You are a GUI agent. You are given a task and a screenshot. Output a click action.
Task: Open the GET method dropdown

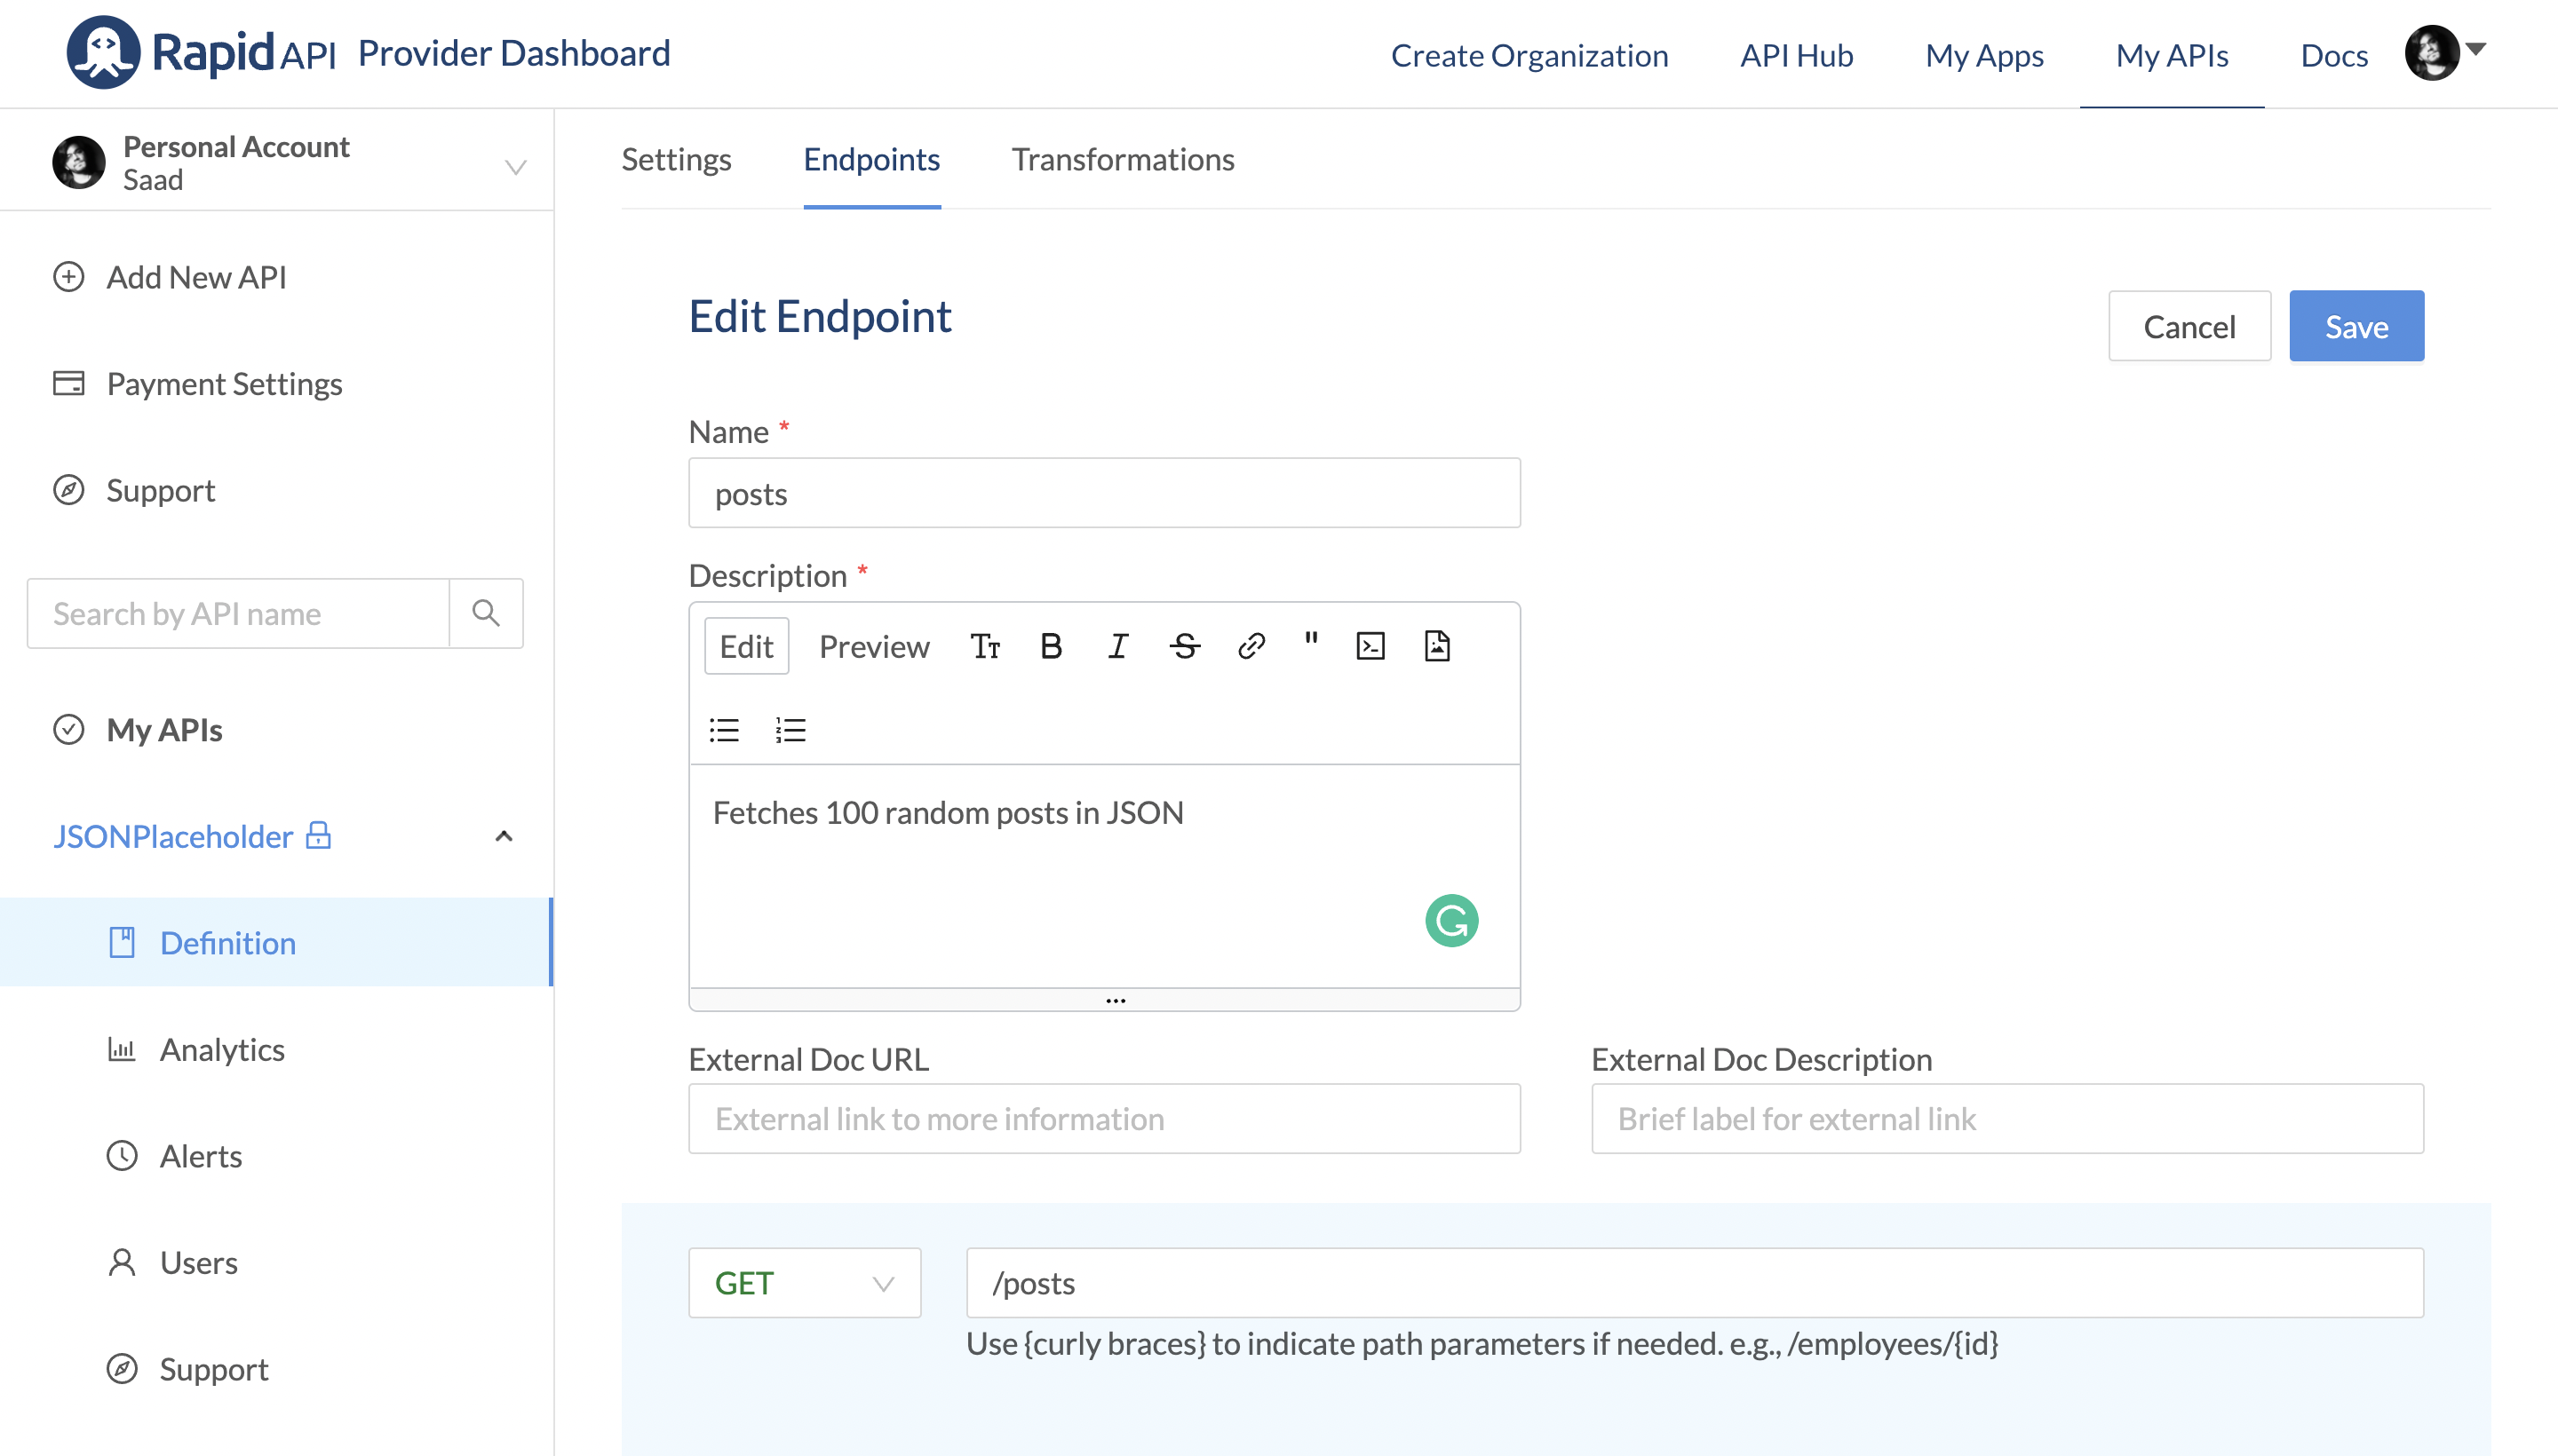(x=805, y=1283)
